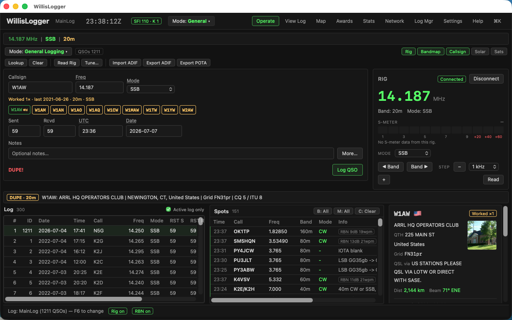The width and height of the screenshot is (512, 320).
Task: Switch to the Operate tab
Action: 266,21
